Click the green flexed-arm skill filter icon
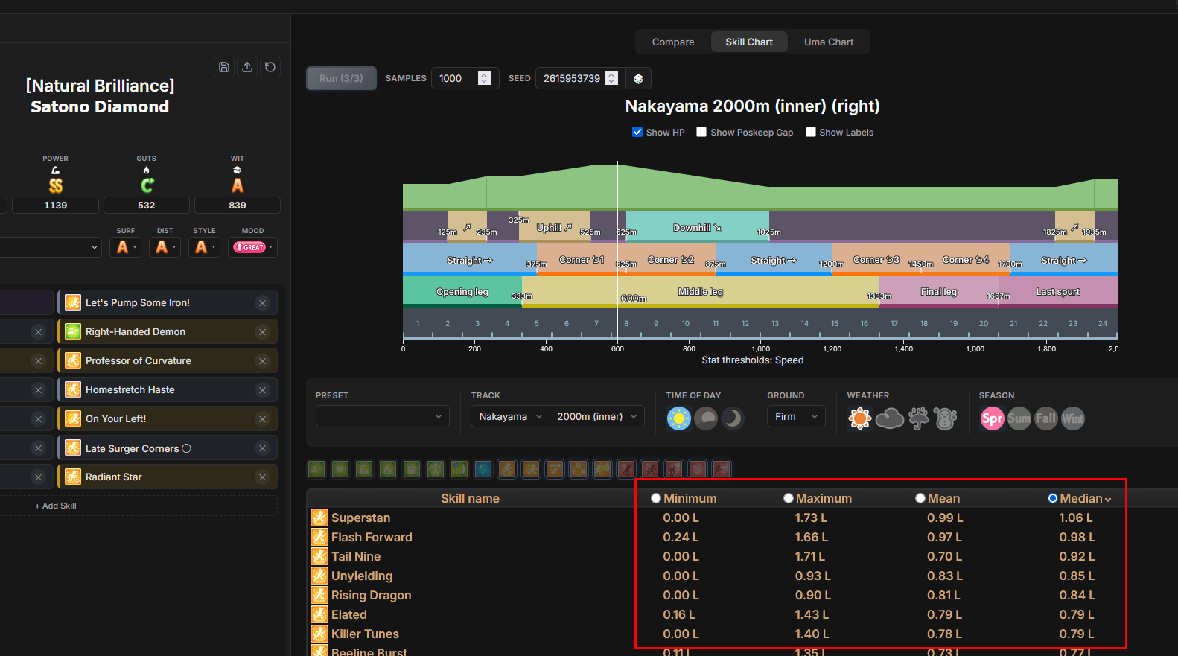This screenshot has height=656, width=1178. [364, 469]
